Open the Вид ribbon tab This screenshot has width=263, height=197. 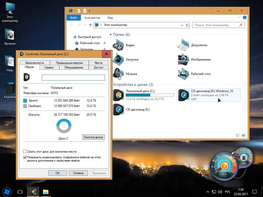110,18
